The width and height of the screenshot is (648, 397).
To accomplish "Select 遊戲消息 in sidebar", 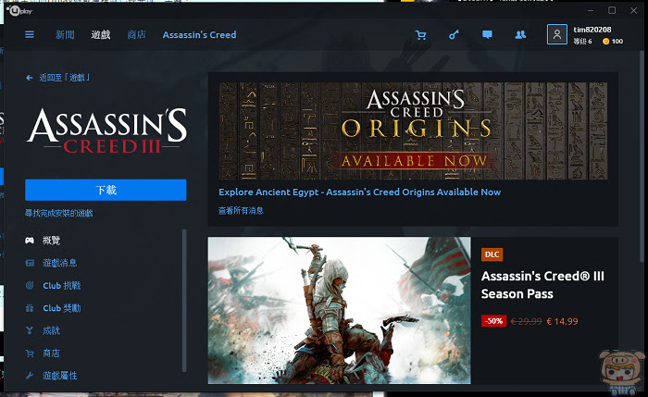I will 60,263.
